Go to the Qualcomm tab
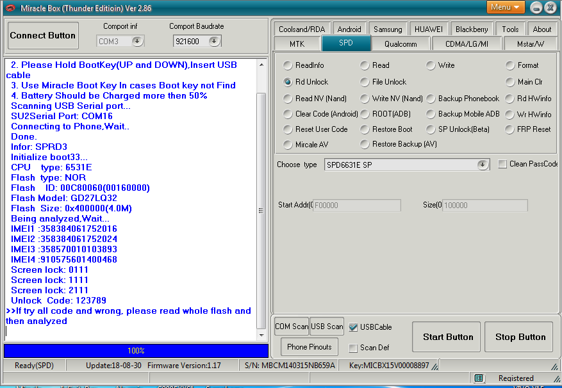 [x=401, y=44]
